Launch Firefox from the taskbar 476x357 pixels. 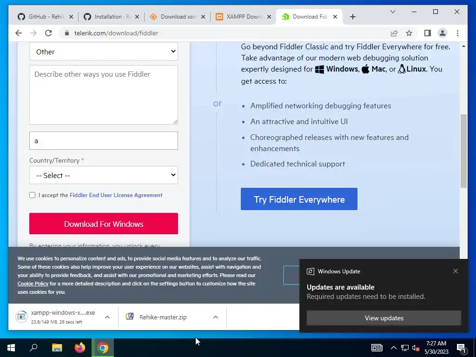[x=80, y=348]
